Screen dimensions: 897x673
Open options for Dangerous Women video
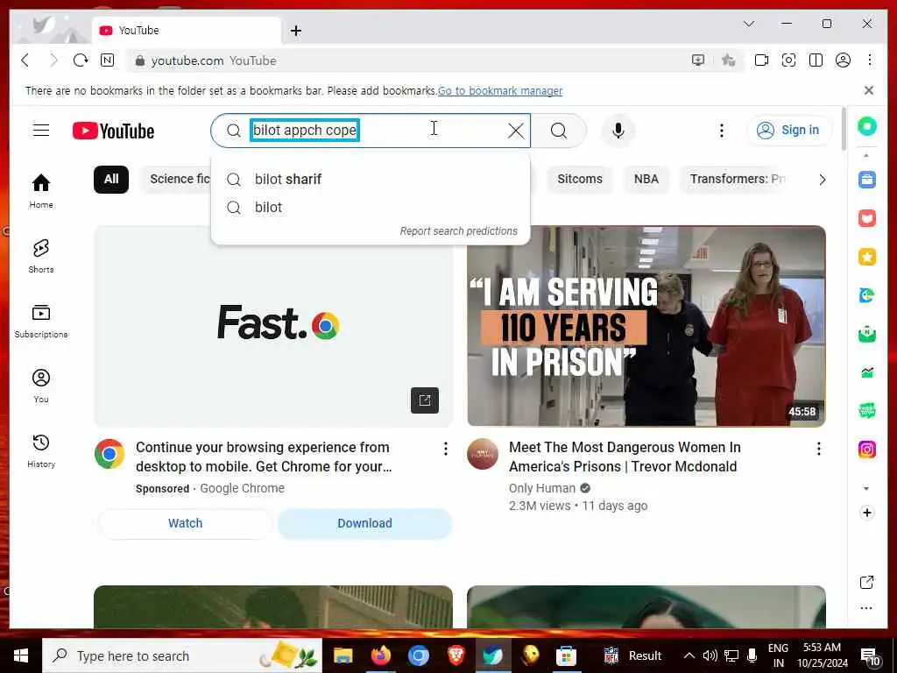pyautogui.click(x=819, y=449)
